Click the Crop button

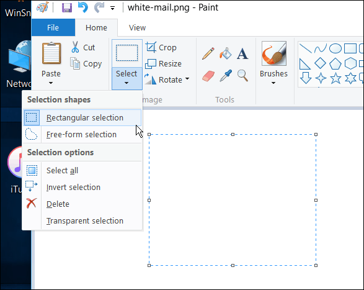point(161,47)
